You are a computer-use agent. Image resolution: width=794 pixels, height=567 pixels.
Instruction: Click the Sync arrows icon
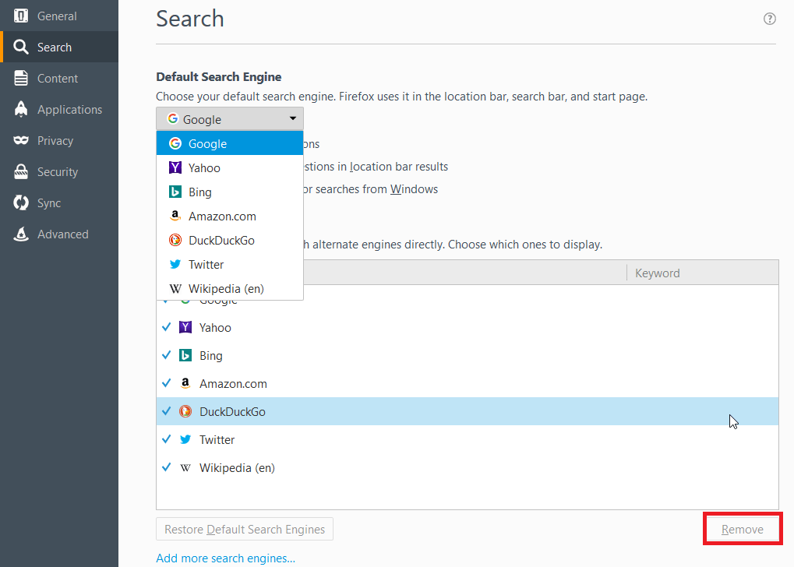click(x=21, y=203)
